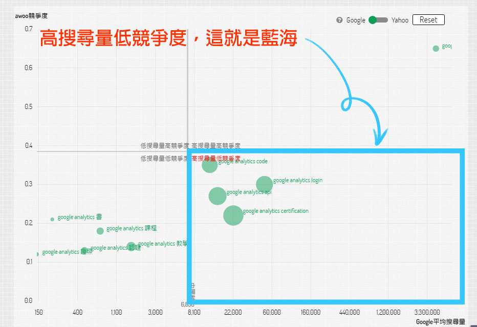477x327 pixels.
Task: Click the 8,100 x-axis tick label
Action: (194, 312)
